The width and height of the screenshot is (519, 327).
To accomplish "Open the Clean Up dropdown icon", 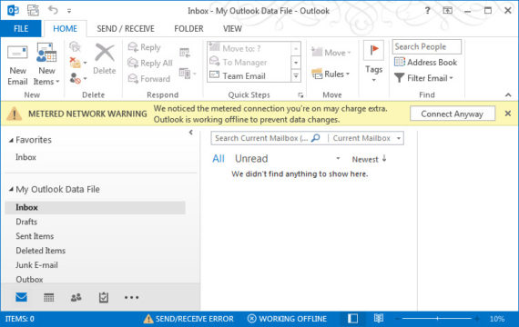I will coord(77,63).
